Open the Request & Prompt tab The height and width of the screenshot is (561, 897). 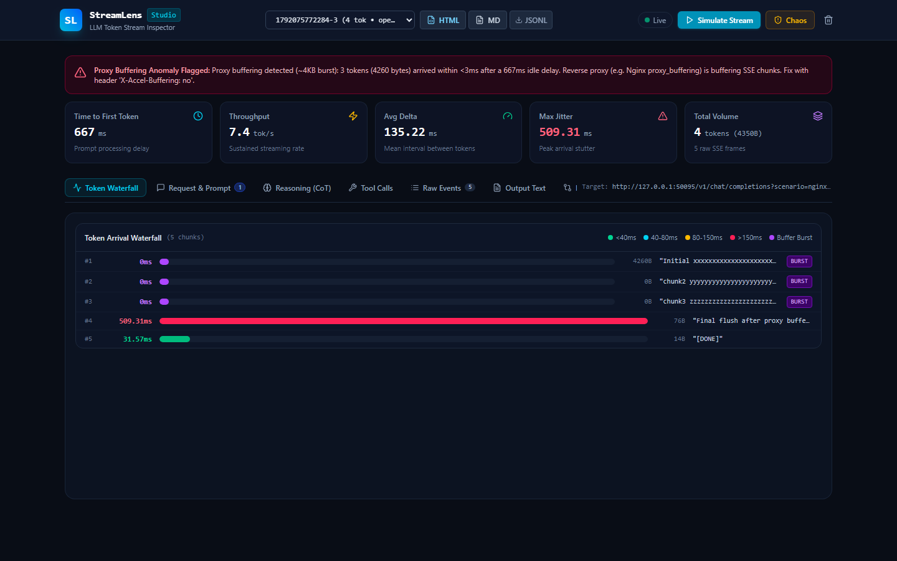point(201,188)
